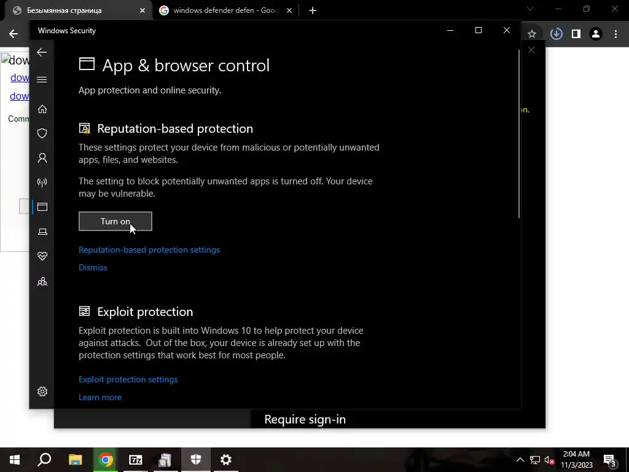
Task: Open File Explorer from taskbar
Action: [x=75, y=460]
